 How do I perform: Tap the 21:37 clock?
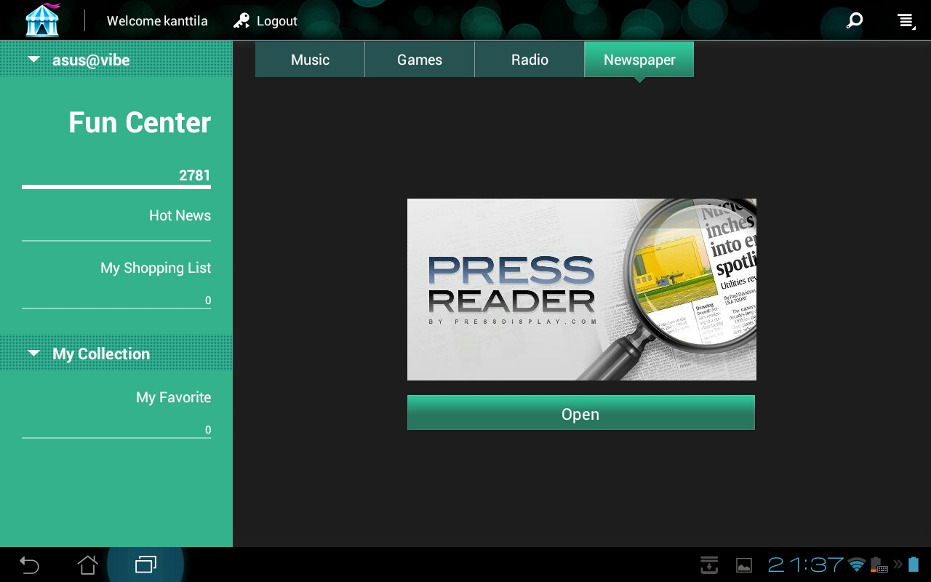click(x=805, y=565)
